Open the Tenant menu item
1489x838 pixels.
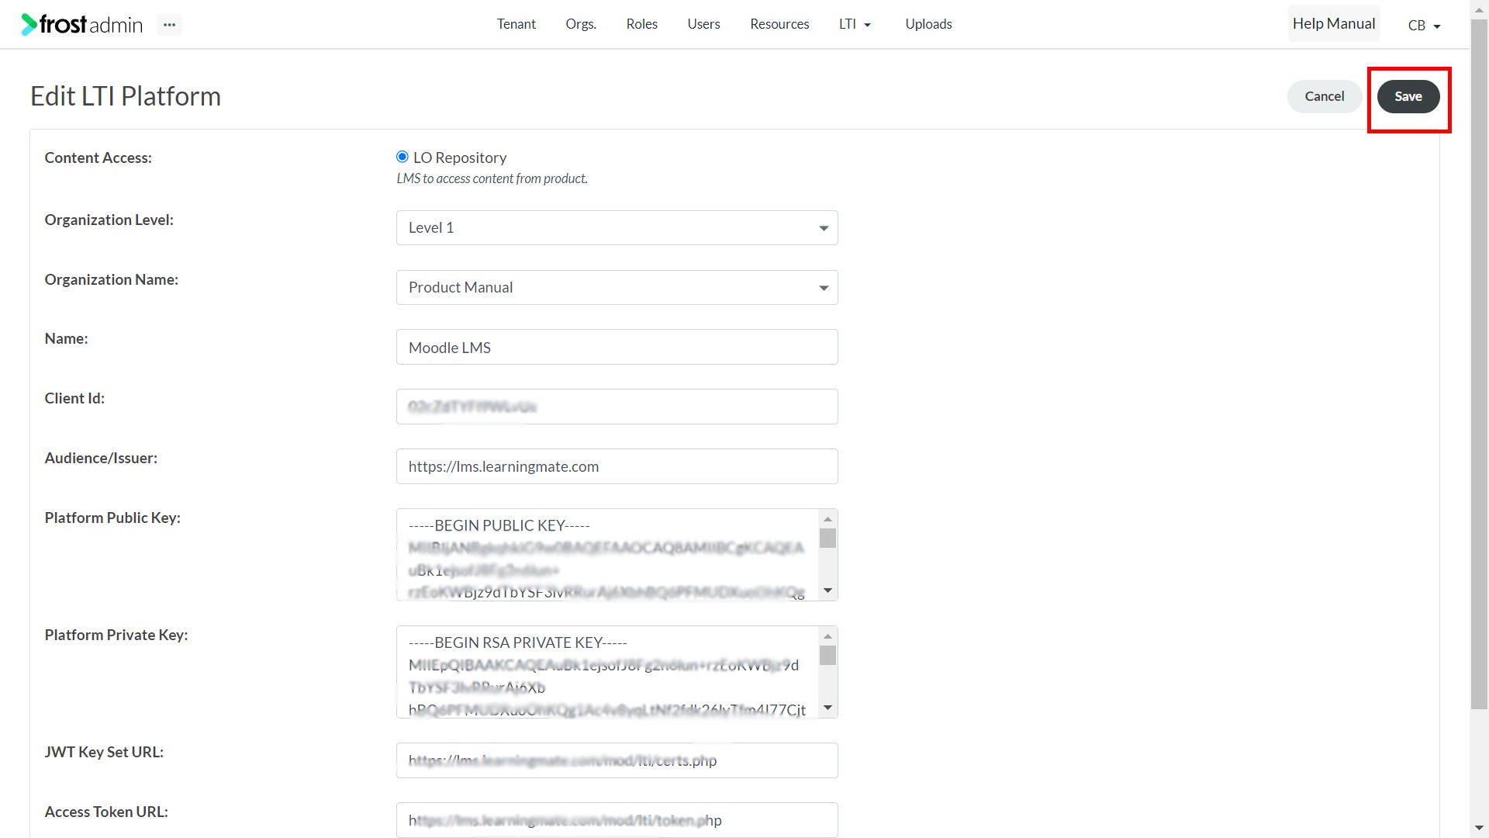[x=516, y=24]
